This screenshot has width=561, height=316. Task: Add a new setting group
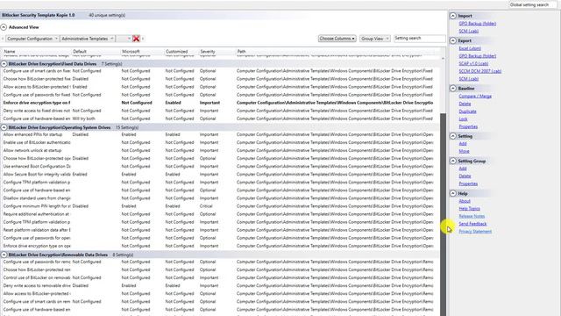pyautogui.click(x=463, y=169)
